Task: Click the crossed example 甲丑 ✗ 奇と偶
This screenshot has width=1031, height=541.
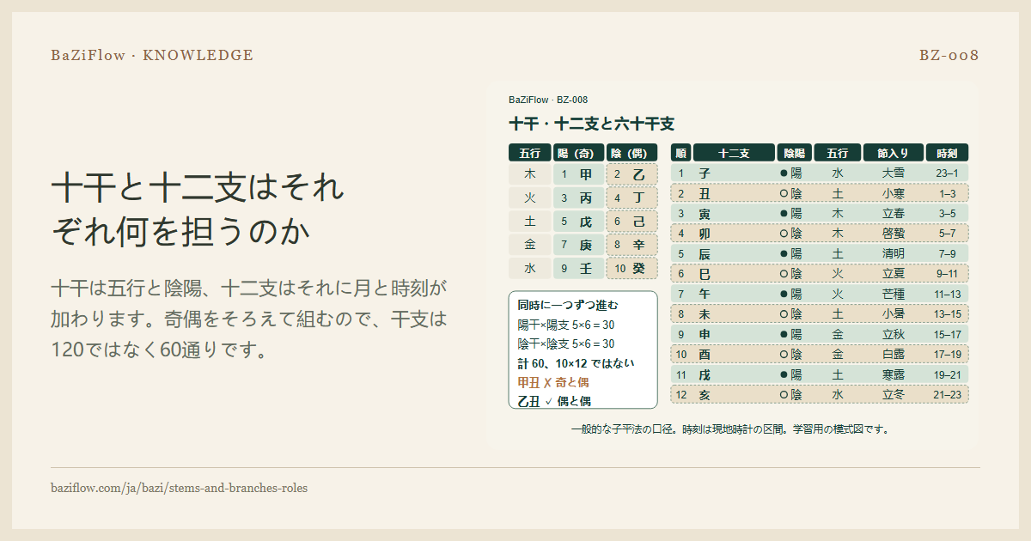Action: point(553,382)
